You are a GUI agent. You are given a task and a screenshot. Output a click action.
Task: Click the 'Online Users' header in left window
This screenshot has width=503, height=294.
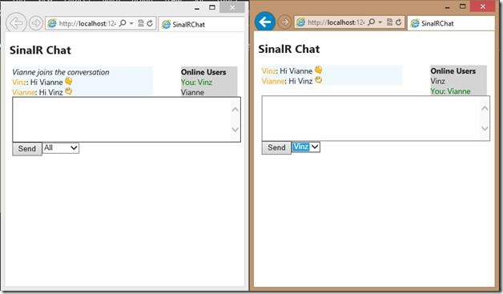point(203,72)
